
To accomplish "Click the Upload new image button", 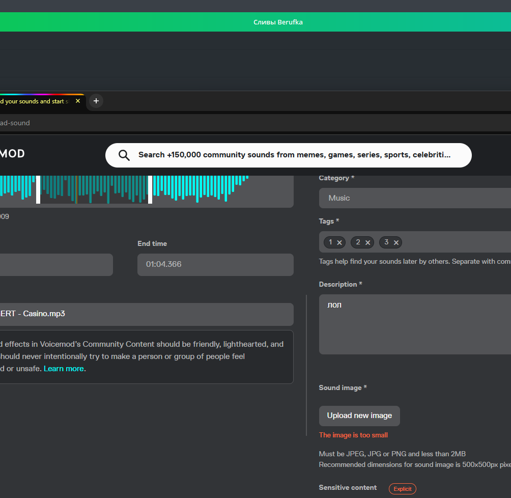I will pos(359,416).
